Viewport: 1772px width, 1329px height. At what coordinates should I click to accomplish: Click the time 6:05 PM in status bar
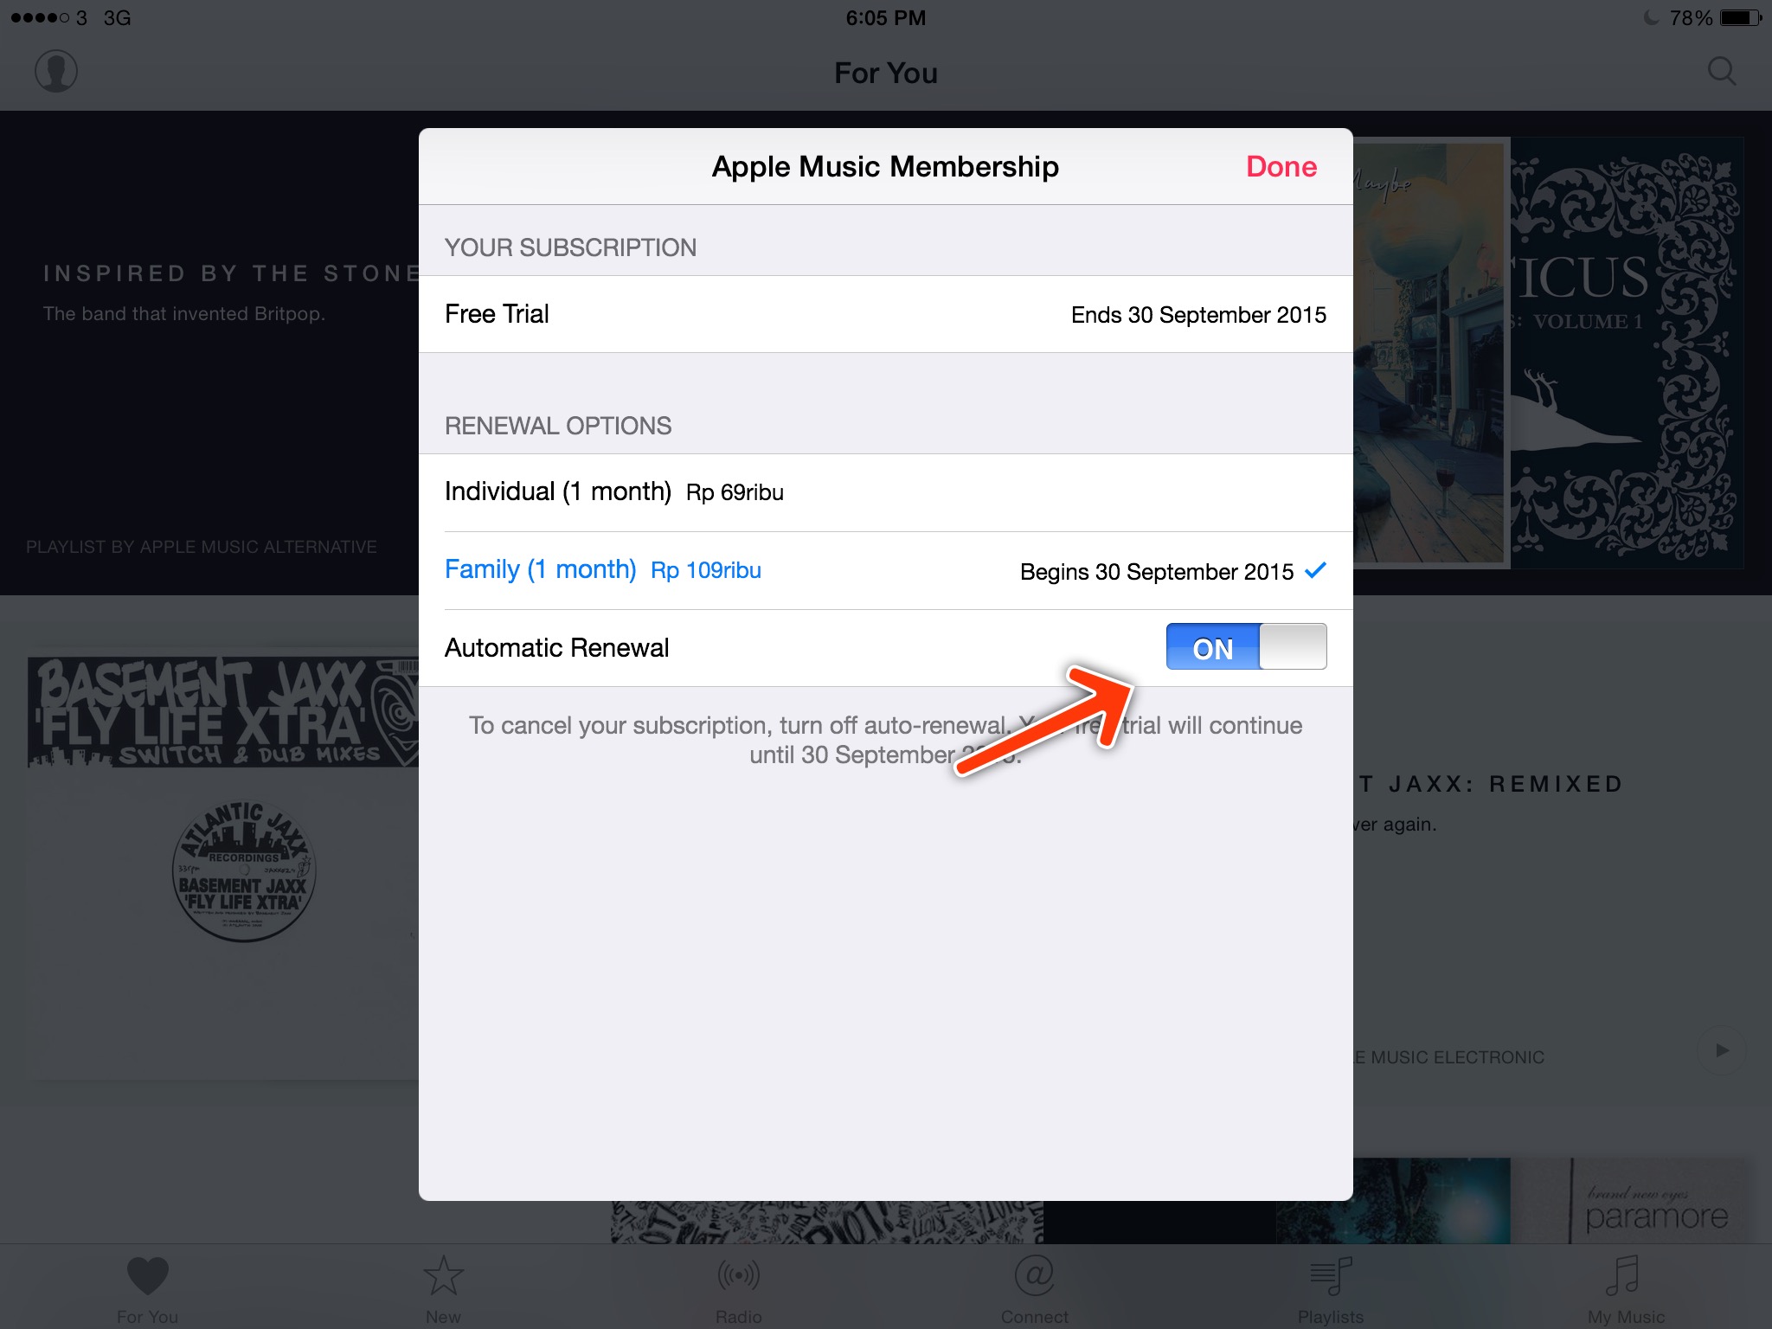pos(886,17)
